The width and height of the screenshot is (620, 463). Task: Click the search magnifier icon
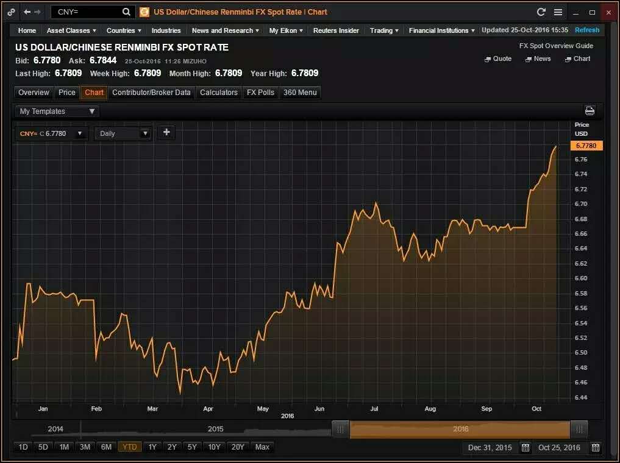pos(126,12)
